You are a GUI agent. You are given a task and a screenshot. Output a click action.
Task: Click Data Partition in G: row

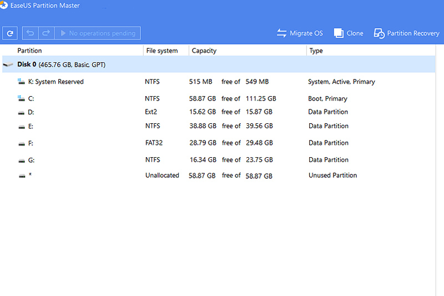pyautogui.click(x=329, y=160)
